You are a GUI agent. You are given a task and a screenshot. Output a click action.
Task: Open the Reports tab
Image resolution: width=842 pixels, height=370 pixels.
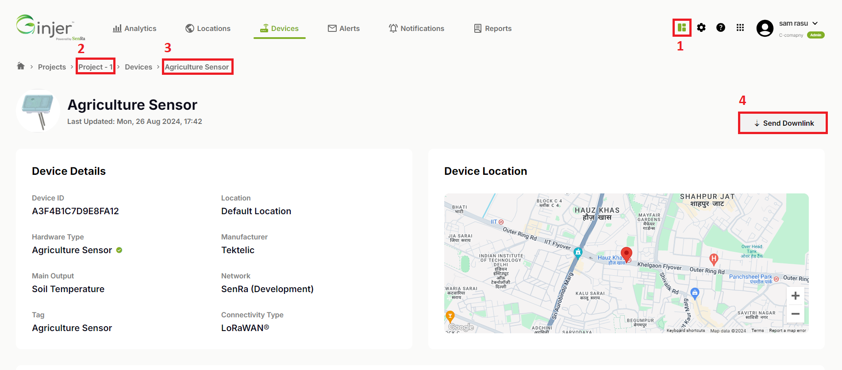pyautogui.click(x=492, y=28)
